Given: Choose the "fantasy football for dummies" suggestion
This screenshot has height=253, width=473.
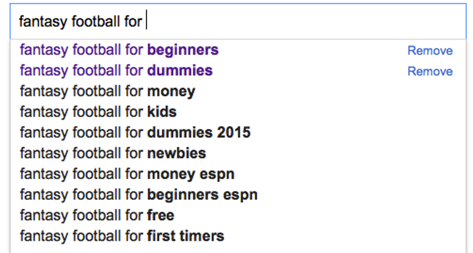Looking at the screenshot, I should [x=116, y=70].
